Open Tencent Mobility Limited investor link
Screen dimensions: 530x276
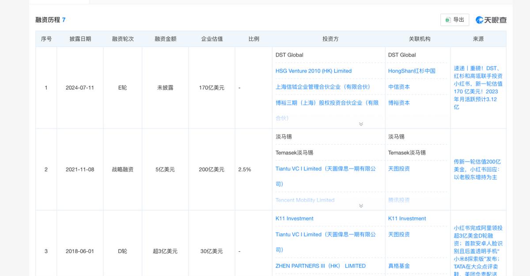point(305,200)
